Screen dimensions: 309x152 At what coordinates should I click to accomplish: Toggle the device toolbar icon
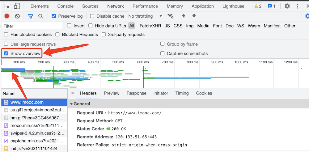(17, 6)
